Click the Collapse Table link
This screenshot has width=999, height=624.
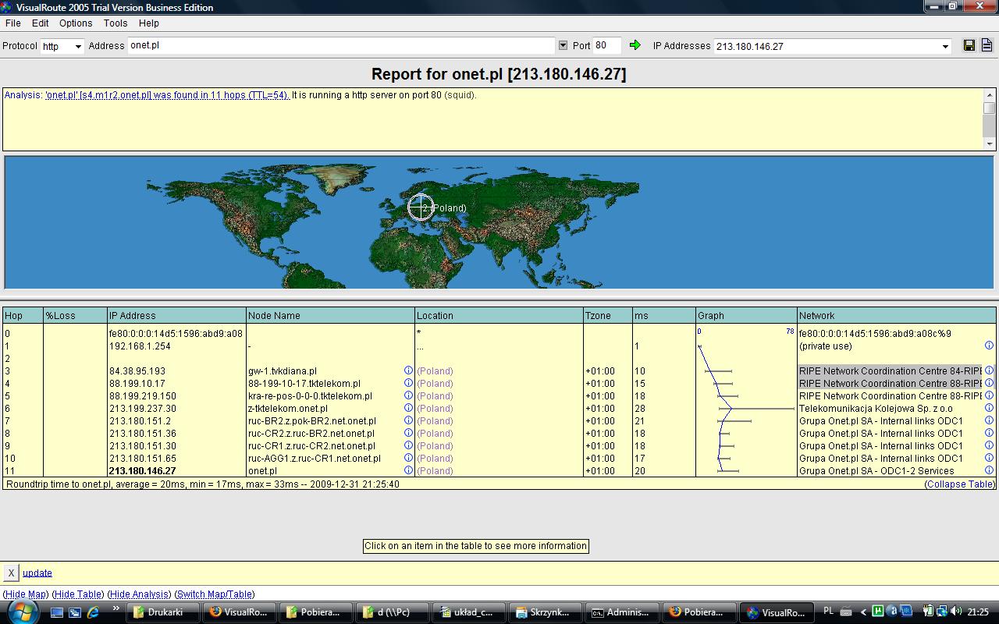[959, 484]
